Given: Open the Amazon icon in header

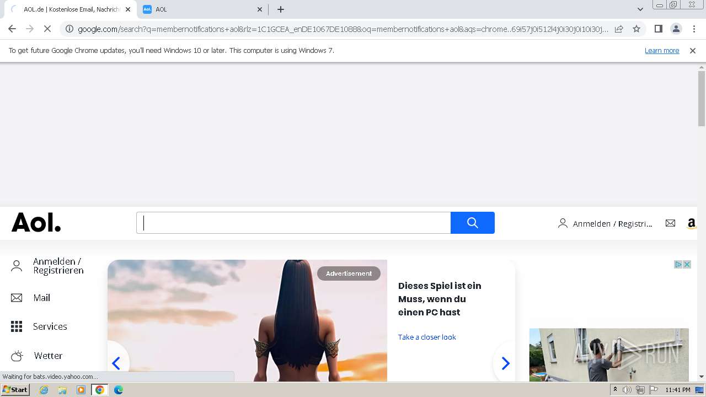Looking at the screenshot, I should 691,223.
